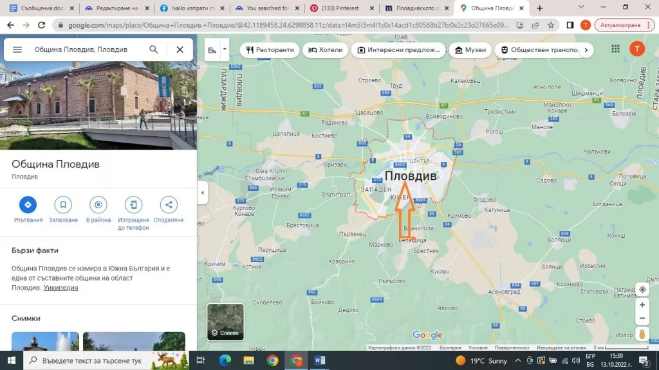This screenshot has height=370, width=659.
Task: Open the Google account avatar on map
Action: tap(637, 49)
